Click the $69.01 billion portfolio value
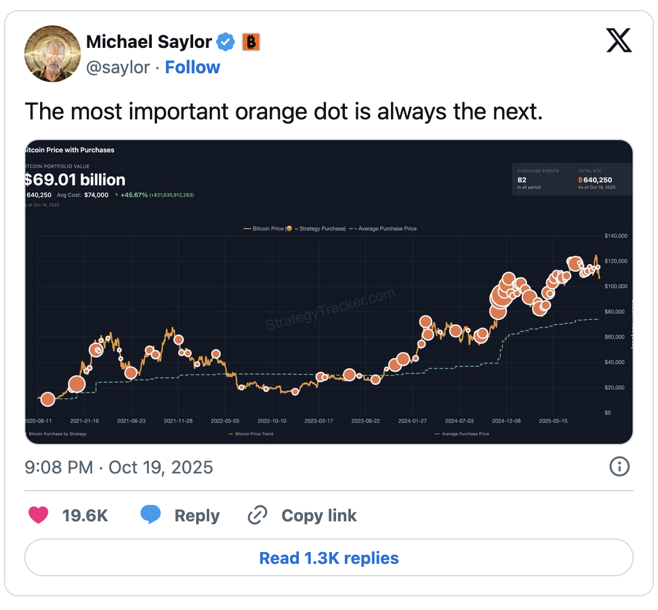 (75, 180)
